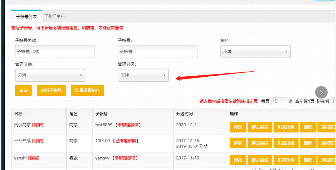336x170 pixels.
Task: Click 绑定微信 for yangyy account
Action: pos(260,160)
